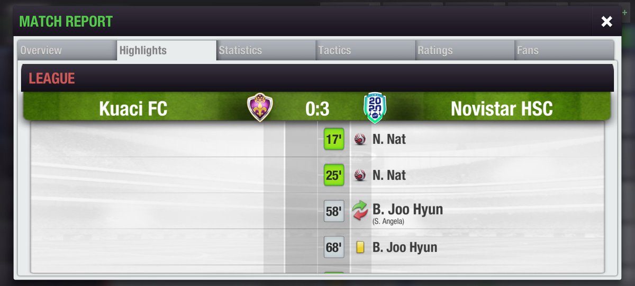The height and width of the screenshot is (286, 635).
Task: Click the Novistar HSC teal club badge
Action: [x=375, y=108]
